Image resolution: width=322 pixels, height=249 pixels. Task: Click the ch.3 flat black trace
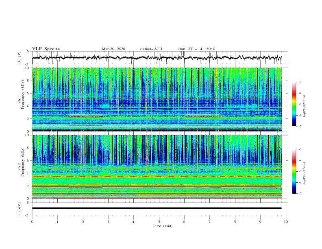click(x=157, y=208)
